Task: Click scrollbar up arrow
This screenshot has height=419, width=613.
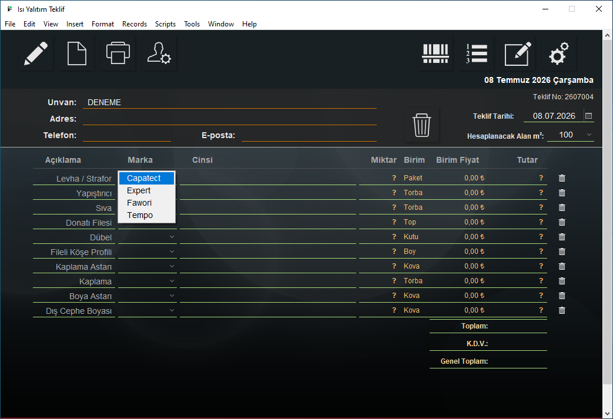Action: [607, 35]
